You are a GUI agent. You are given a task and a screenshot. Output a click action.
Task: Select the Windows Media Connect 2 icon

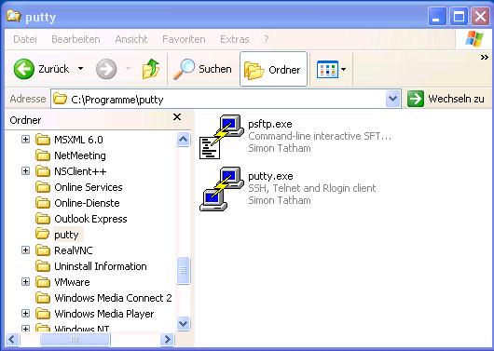43,298
